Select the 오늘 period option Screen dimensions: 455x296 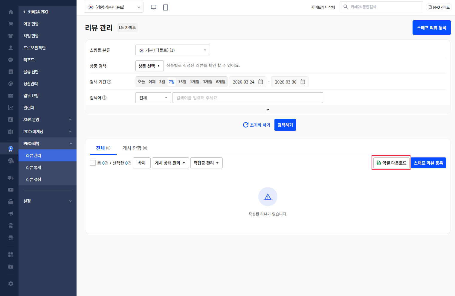pyautogui.click(x=141, y=82)
